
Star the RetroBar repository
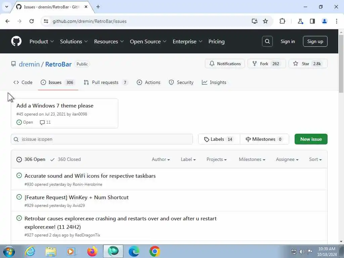coord(308,63)
